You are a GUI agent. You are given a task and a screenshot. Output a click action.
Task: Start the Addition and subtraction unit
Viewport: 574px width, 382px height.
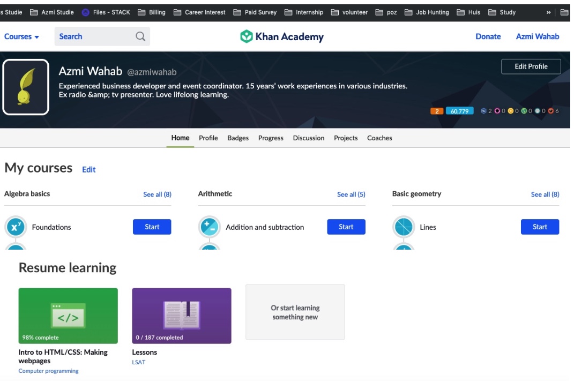click(346, 227)
